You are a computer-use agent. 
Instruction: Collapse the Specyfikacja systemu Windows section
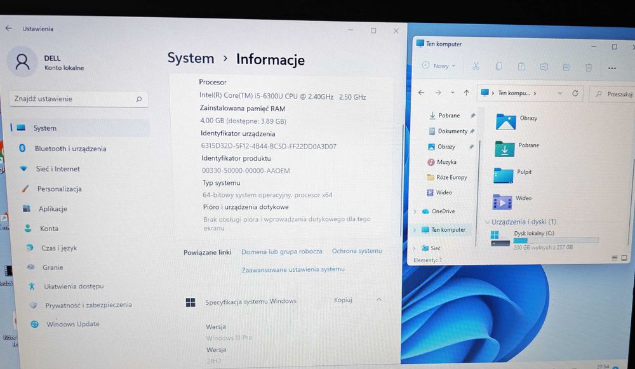point(378,299)
